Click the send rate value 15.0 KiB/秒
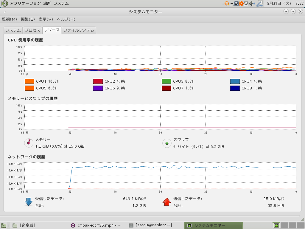The image size is (305, 229). [x=274, y=199]
